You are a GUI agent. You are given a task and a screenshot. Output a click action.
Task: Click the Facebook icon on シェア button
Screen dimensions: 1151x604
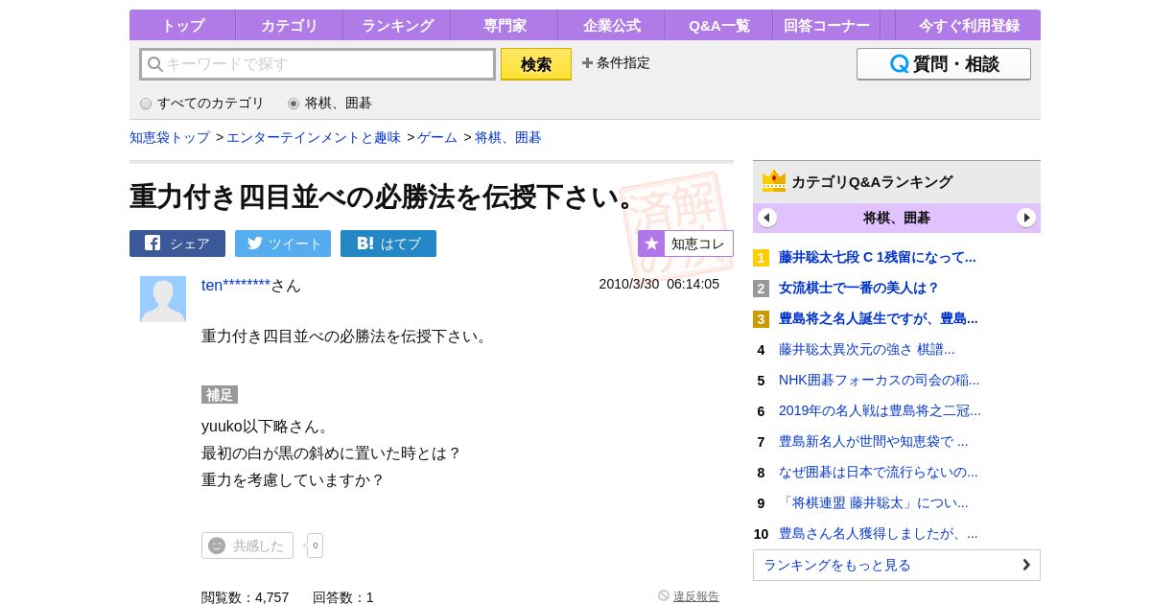click(x=153, y=243)
